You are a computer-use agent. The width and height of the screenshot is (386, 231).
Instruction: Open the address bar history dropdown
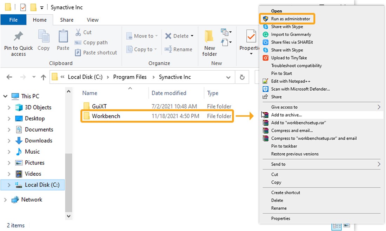228,77
